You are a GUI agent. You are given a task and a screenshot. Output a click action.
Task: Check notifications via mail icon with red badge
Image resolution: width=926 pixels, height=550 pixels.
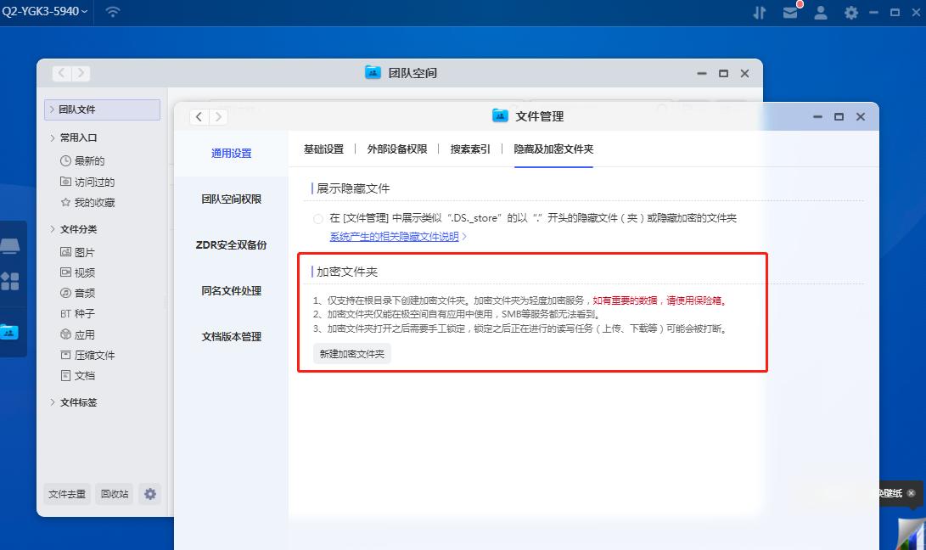790,13
